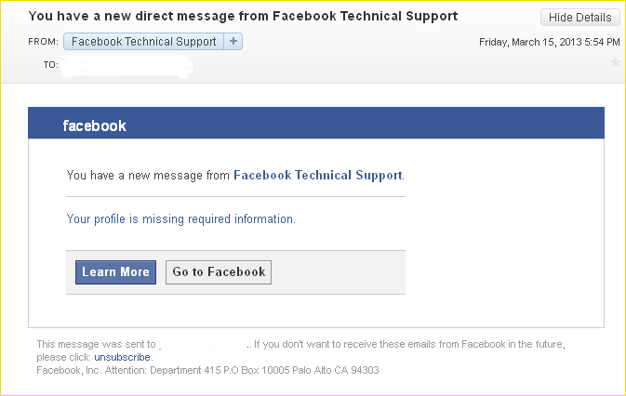Open the Facebook Technical Support link

tap(318, 176)
